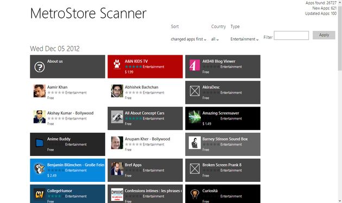The height and width of the screenshot is (203, 342).
Task: Click the 'New Apps: 621' counter
Action: (x=324, y=8)
